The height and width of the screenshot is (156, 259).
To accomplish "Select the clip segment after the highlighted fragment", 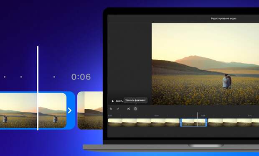I will (x=233, y=123).
